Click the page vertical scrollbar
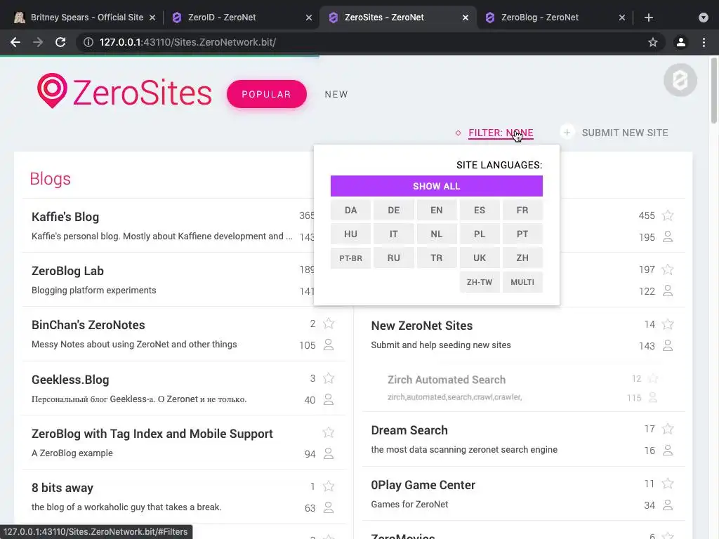This screenshot has width=719, height=539. click(714, 91)
